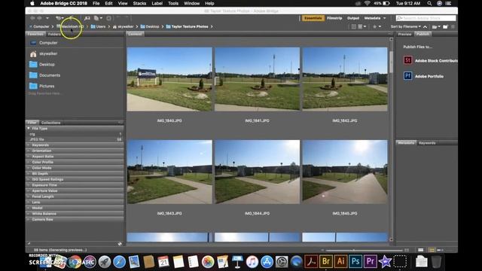This screenshot has width=482, height=271.
Task: Open the Sort by Filename dropdown
Action: click(406, 27)
